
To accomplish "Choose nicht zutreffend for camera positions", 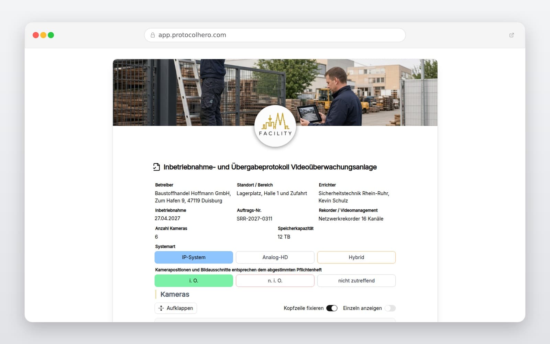I will click(x=356, y=281).
